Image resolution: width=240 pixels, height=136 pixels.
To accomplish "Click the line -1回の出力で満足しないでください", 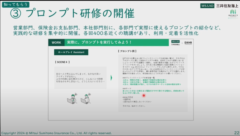I will (x=137, y=102).
